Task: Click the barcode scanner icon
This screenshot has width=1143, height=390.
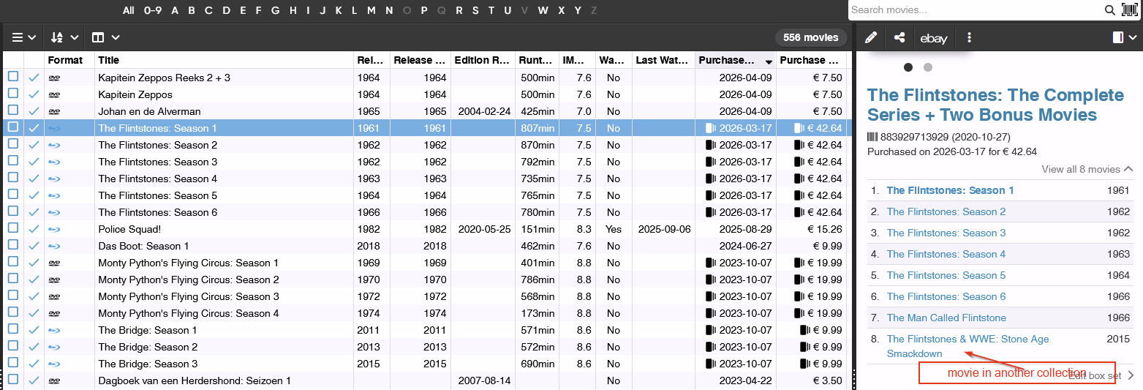Action: click(x=1130, y=10)
